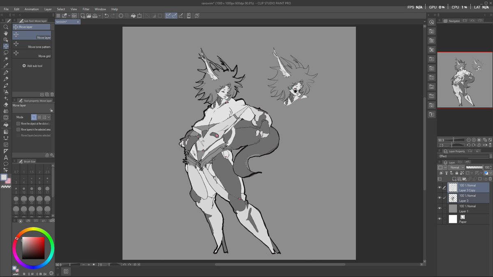Switch to the ranswim canvas tab

[68, 22]
